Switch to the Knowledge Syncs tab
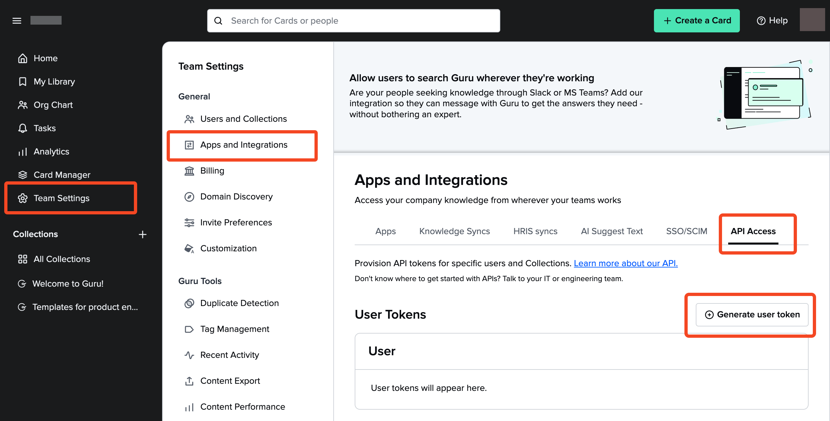 455,231
